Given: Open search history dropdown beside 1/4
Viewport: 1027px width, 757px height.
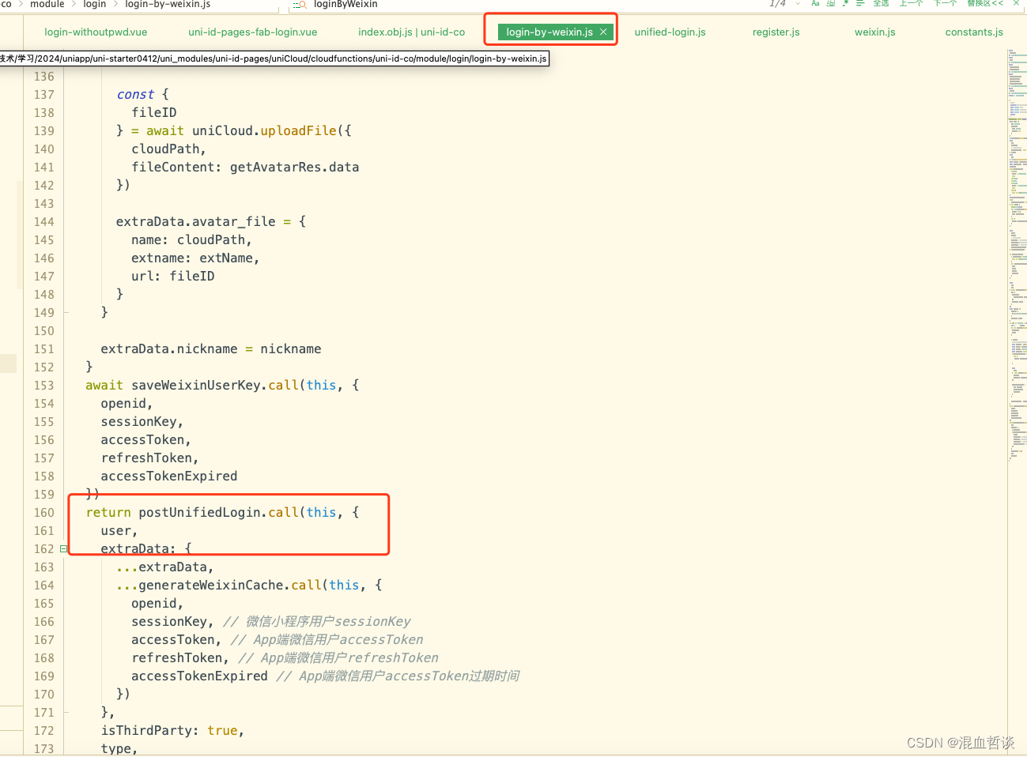Looking at the screenshot, I should click(x=798, y=3).
